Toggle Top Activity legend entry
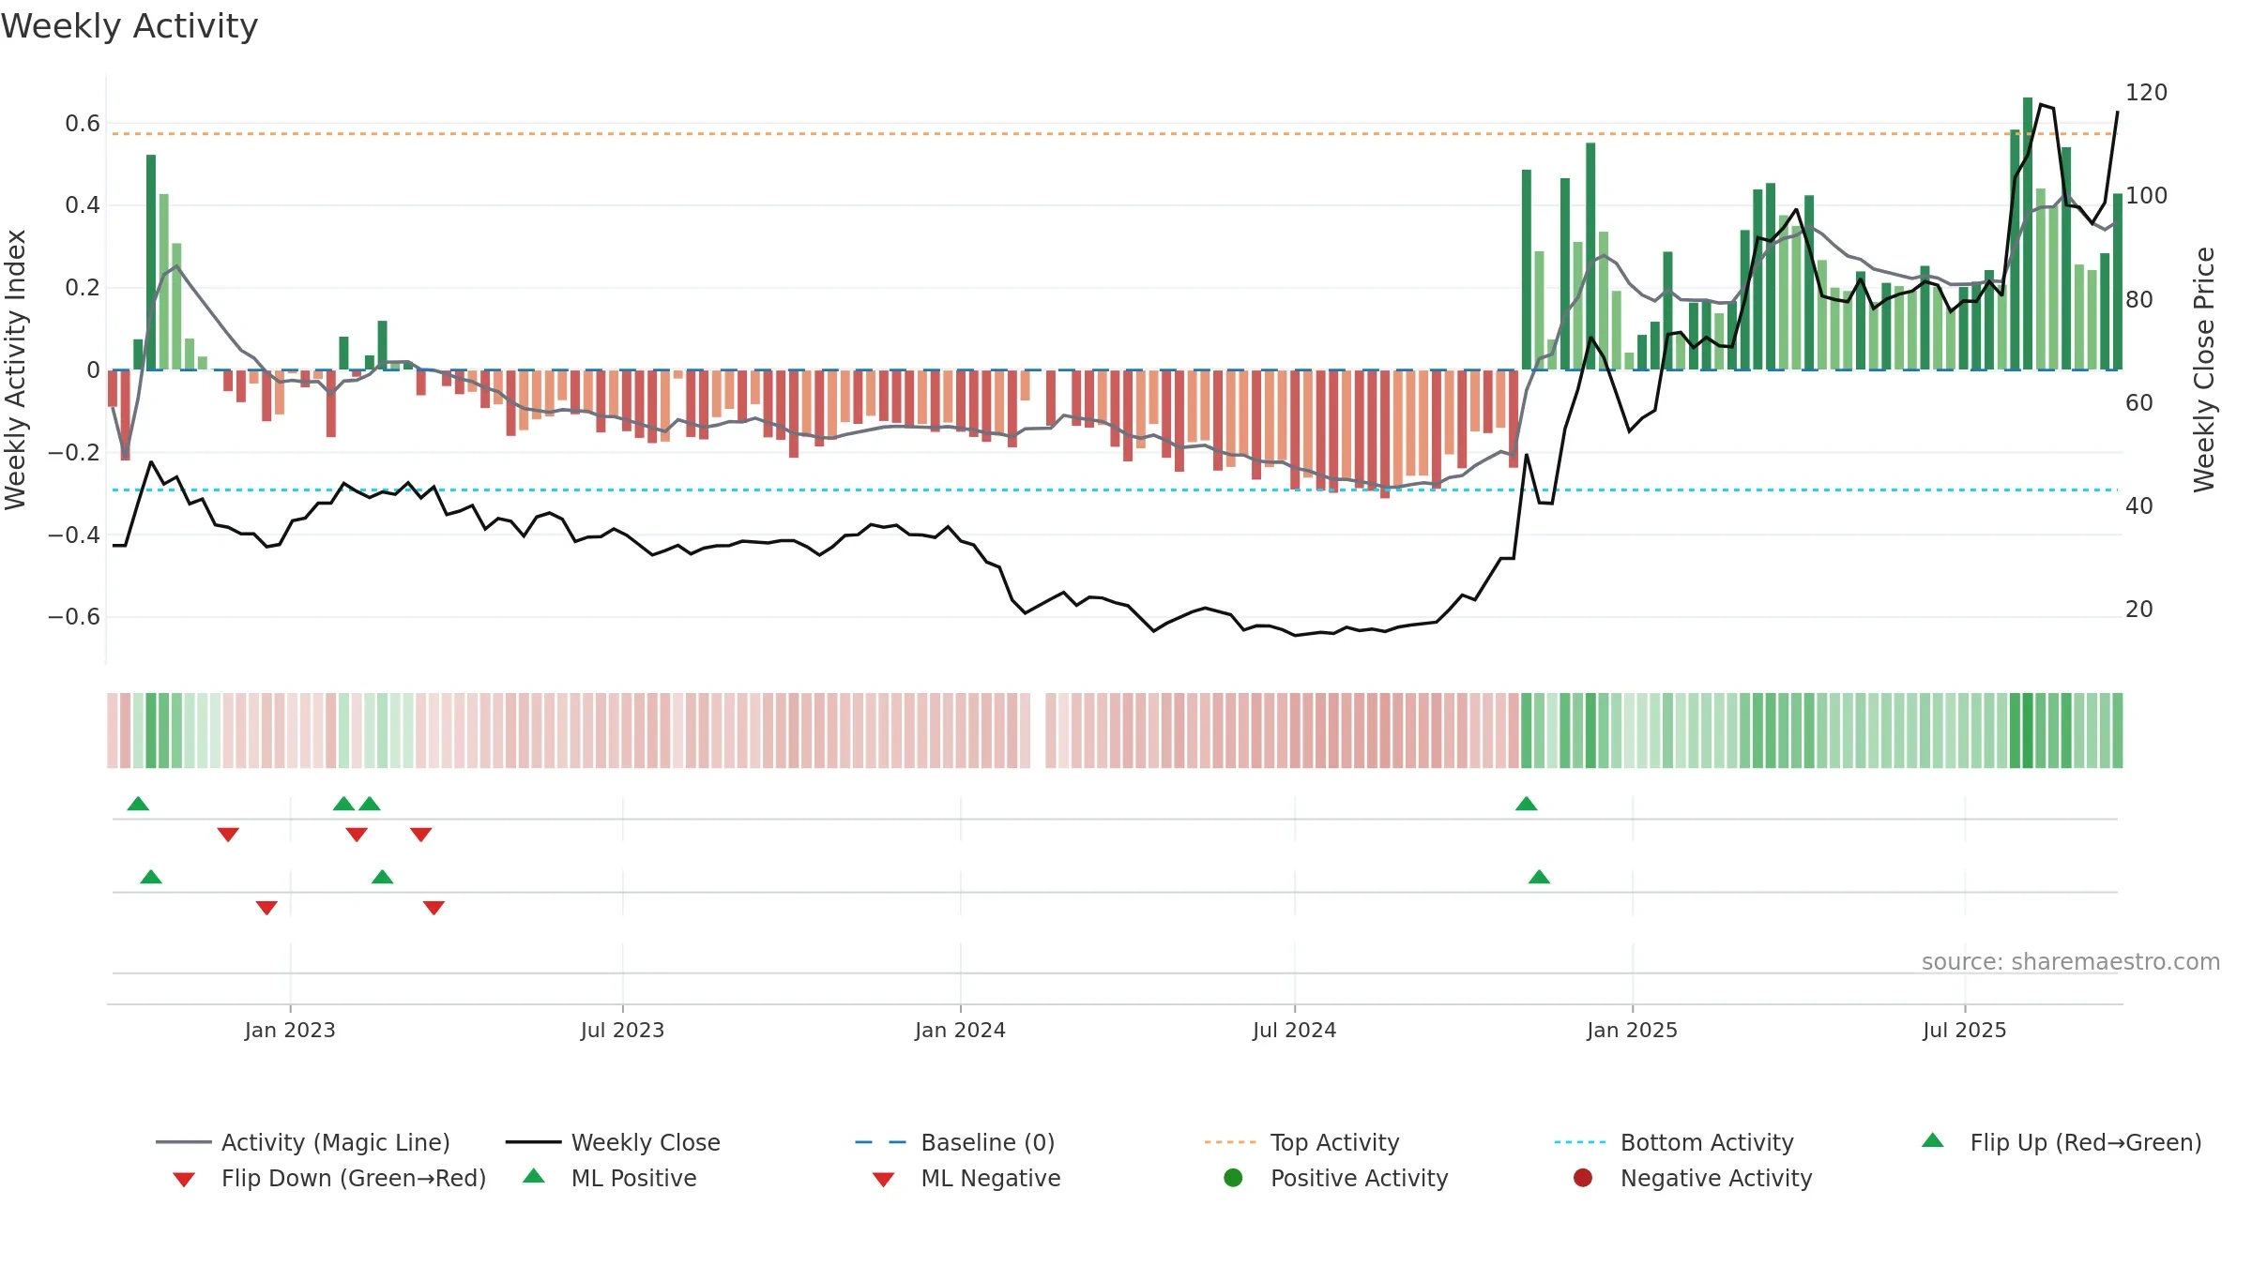The height and width of the screenshot is (1266, 2252). pyautogui.click(x=1302, y=1142)
